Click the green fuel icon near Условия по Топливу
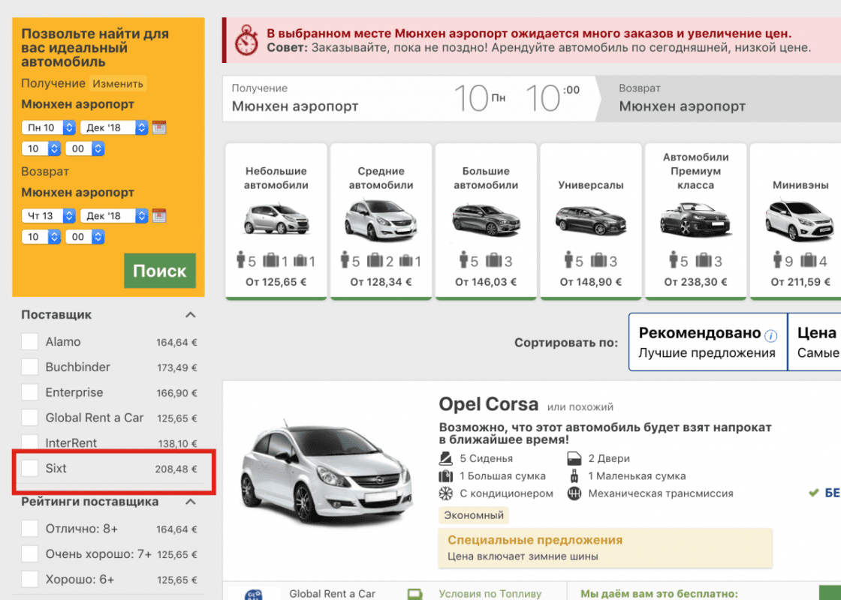 [415, 592]
